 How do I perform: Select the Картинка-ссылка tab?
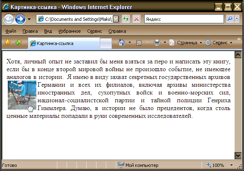(x=64, y=43)
